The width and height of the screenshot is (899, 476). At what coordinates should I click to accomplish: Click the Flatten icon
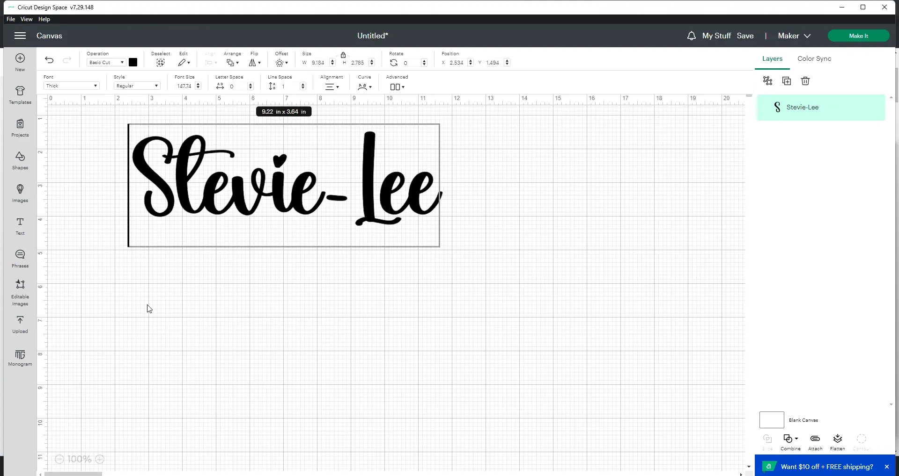pyautogui.click(x=837, y=441)
